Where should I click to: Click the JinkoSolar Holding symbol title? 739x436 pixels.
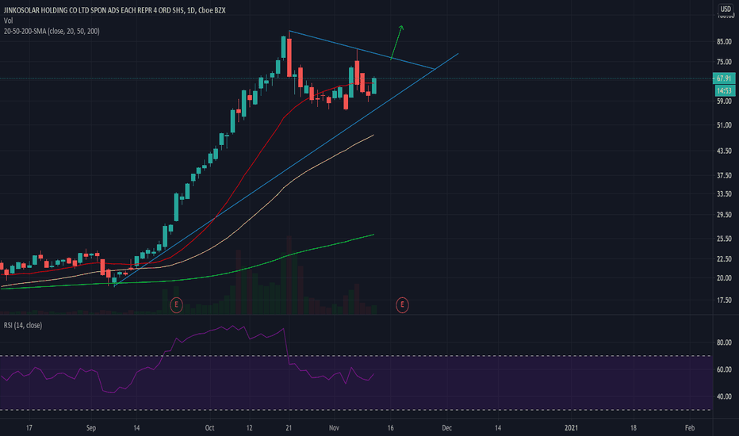click(114, 10)
